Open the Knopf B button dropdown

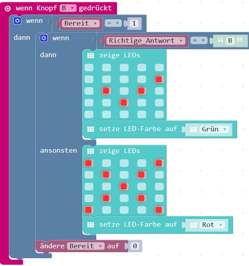pos(68,8)
